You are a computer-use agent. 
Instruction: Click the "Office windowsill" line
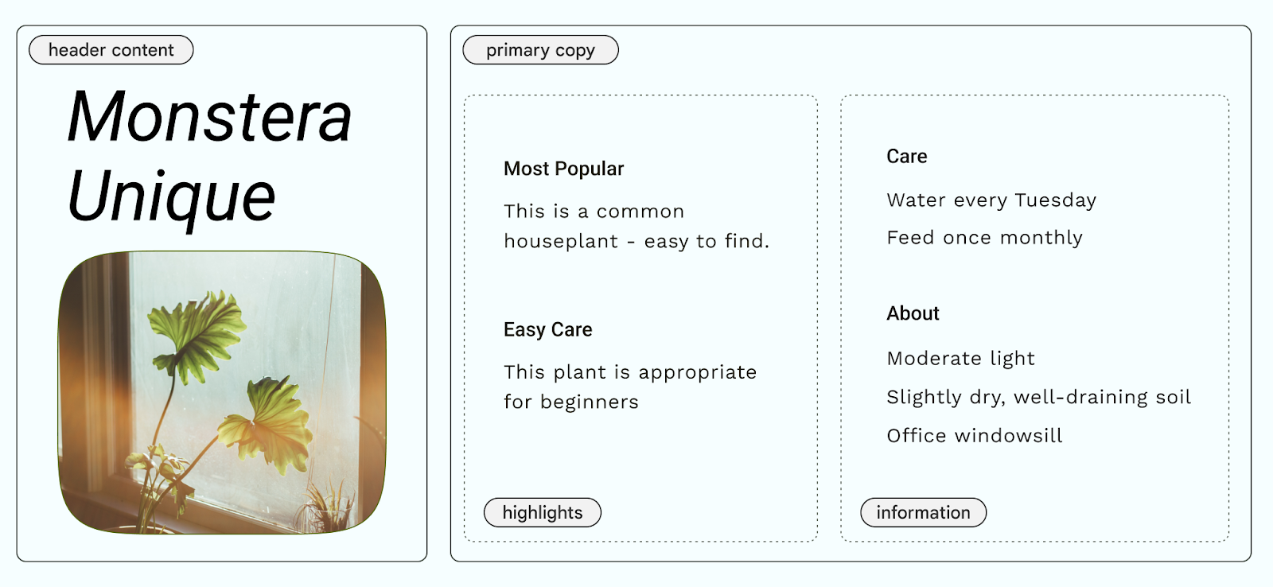pyautogui.click(x=975, y=436)
